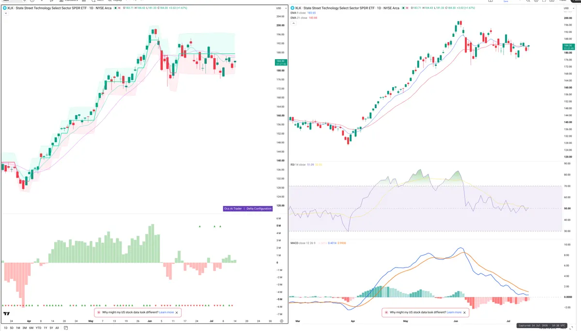Click the +3.02 (+1.67%) change on right chart
Screen dimensions: 581x331
[467, 8]
